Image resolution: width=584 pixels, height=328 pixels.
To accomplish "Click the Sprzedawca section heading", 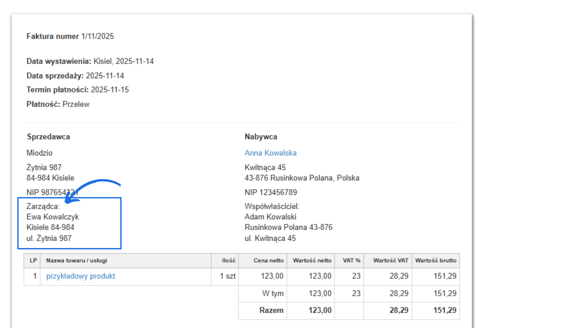I will [48, 137].
